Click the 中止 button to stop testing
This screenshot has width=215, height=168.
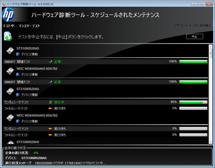point(194,36)
